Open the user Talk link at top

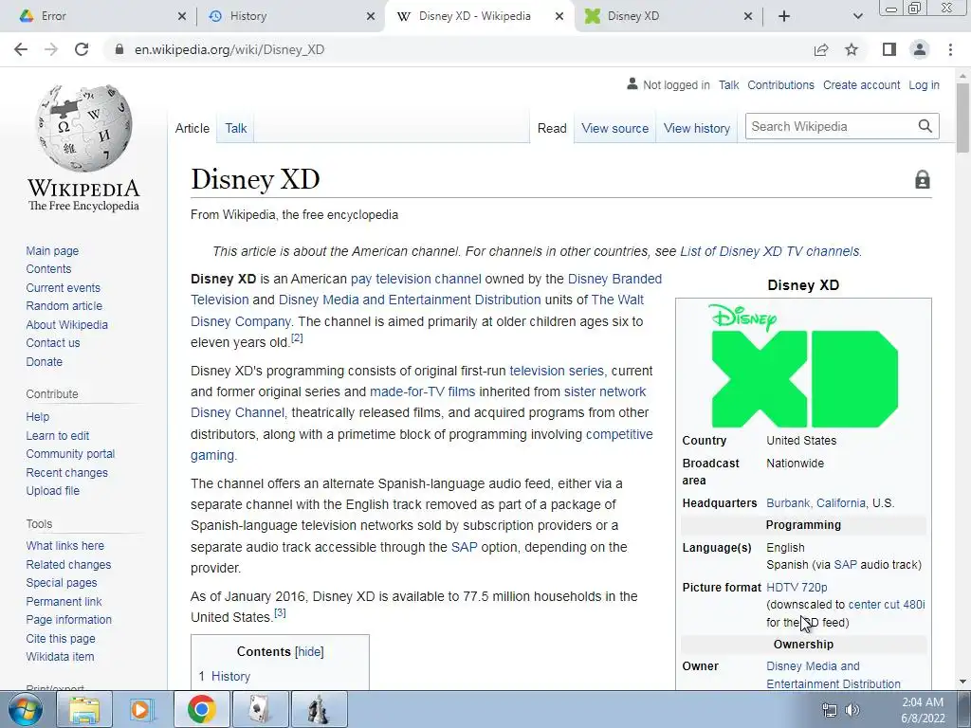point(728,84)
